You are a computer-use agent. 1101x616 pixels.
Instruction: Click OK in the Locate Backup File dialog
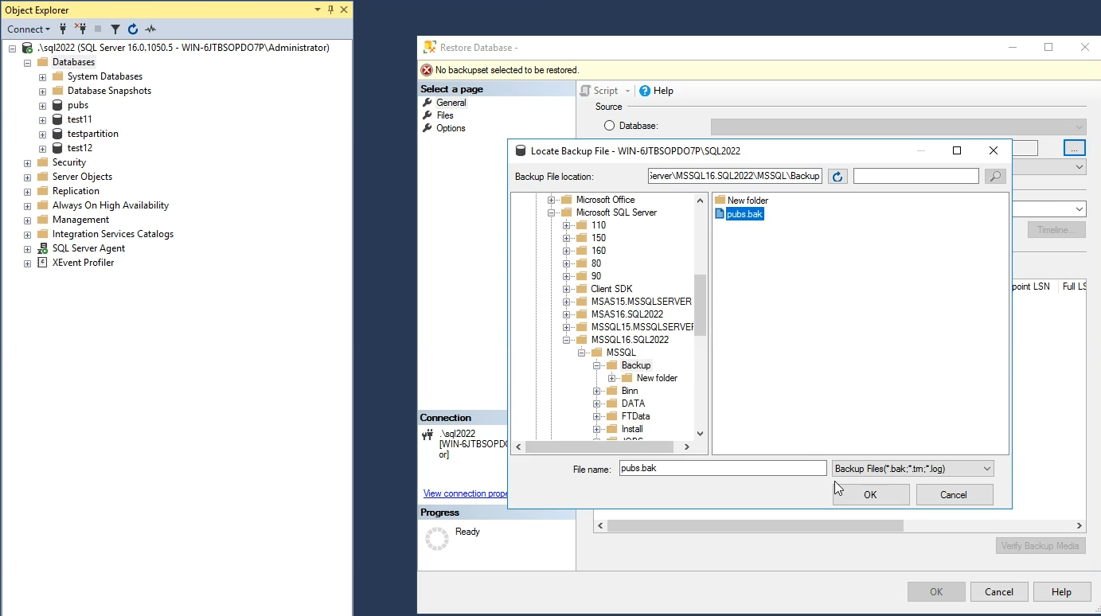coord(870,494)
